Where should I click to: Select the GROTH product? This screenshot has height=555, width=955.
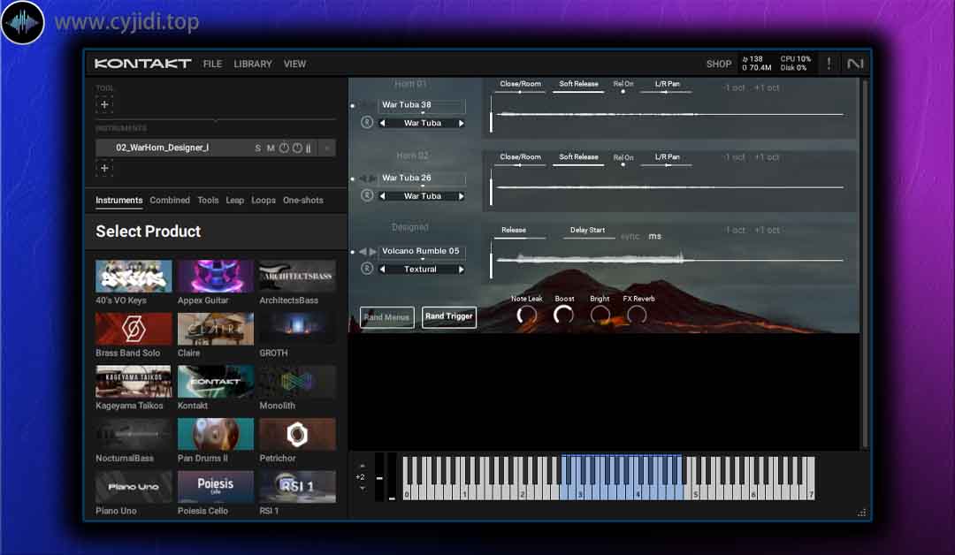297,335
